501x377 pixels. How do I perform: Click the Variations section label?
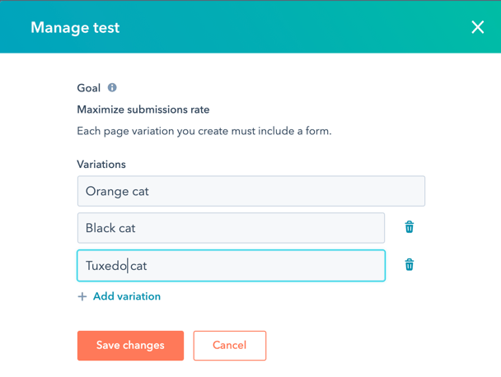coord(101,164)
